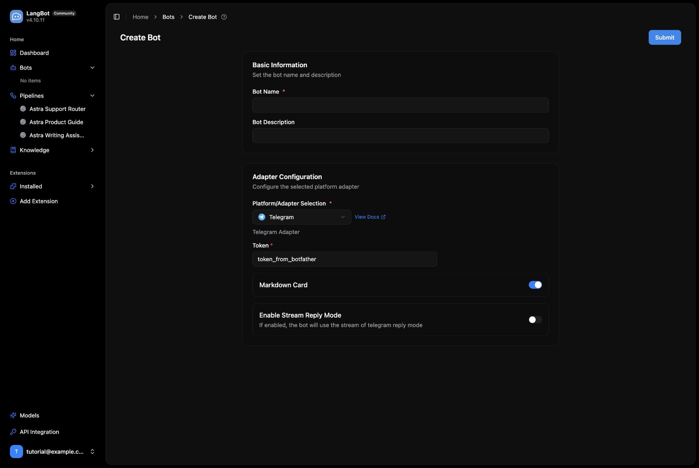Open the View Docs link
The height and width of the screenshot is (468, 699).
(370, 217)
